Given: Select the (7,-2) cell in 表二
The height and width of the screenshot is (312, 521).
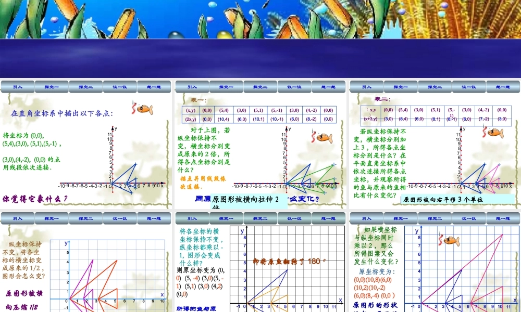Looking at the screenshot, I should (x=484, y=119).
